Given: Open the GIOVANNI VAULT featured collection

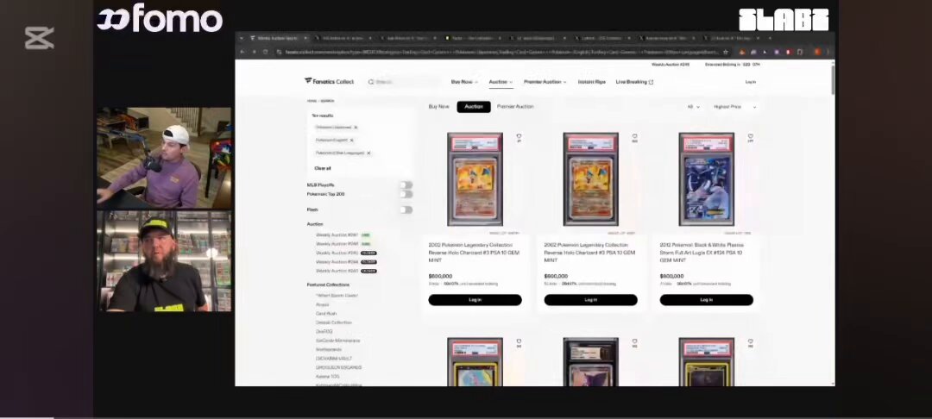Looking at the screenshot, I should pos(333,359).
